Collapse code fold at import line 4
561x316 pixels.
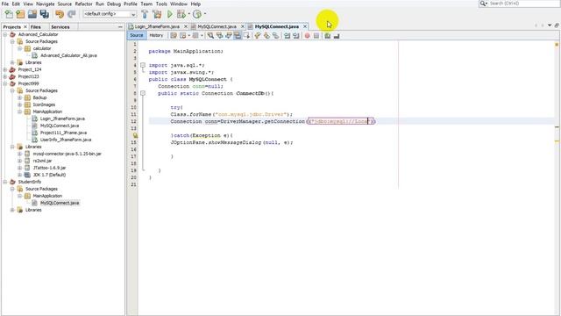(x=143, y=65)
